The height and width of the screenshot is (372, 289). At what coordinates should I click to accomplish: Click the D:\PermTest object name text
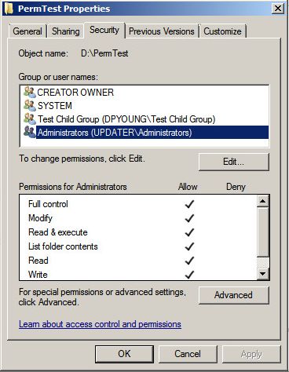point(104,53)
